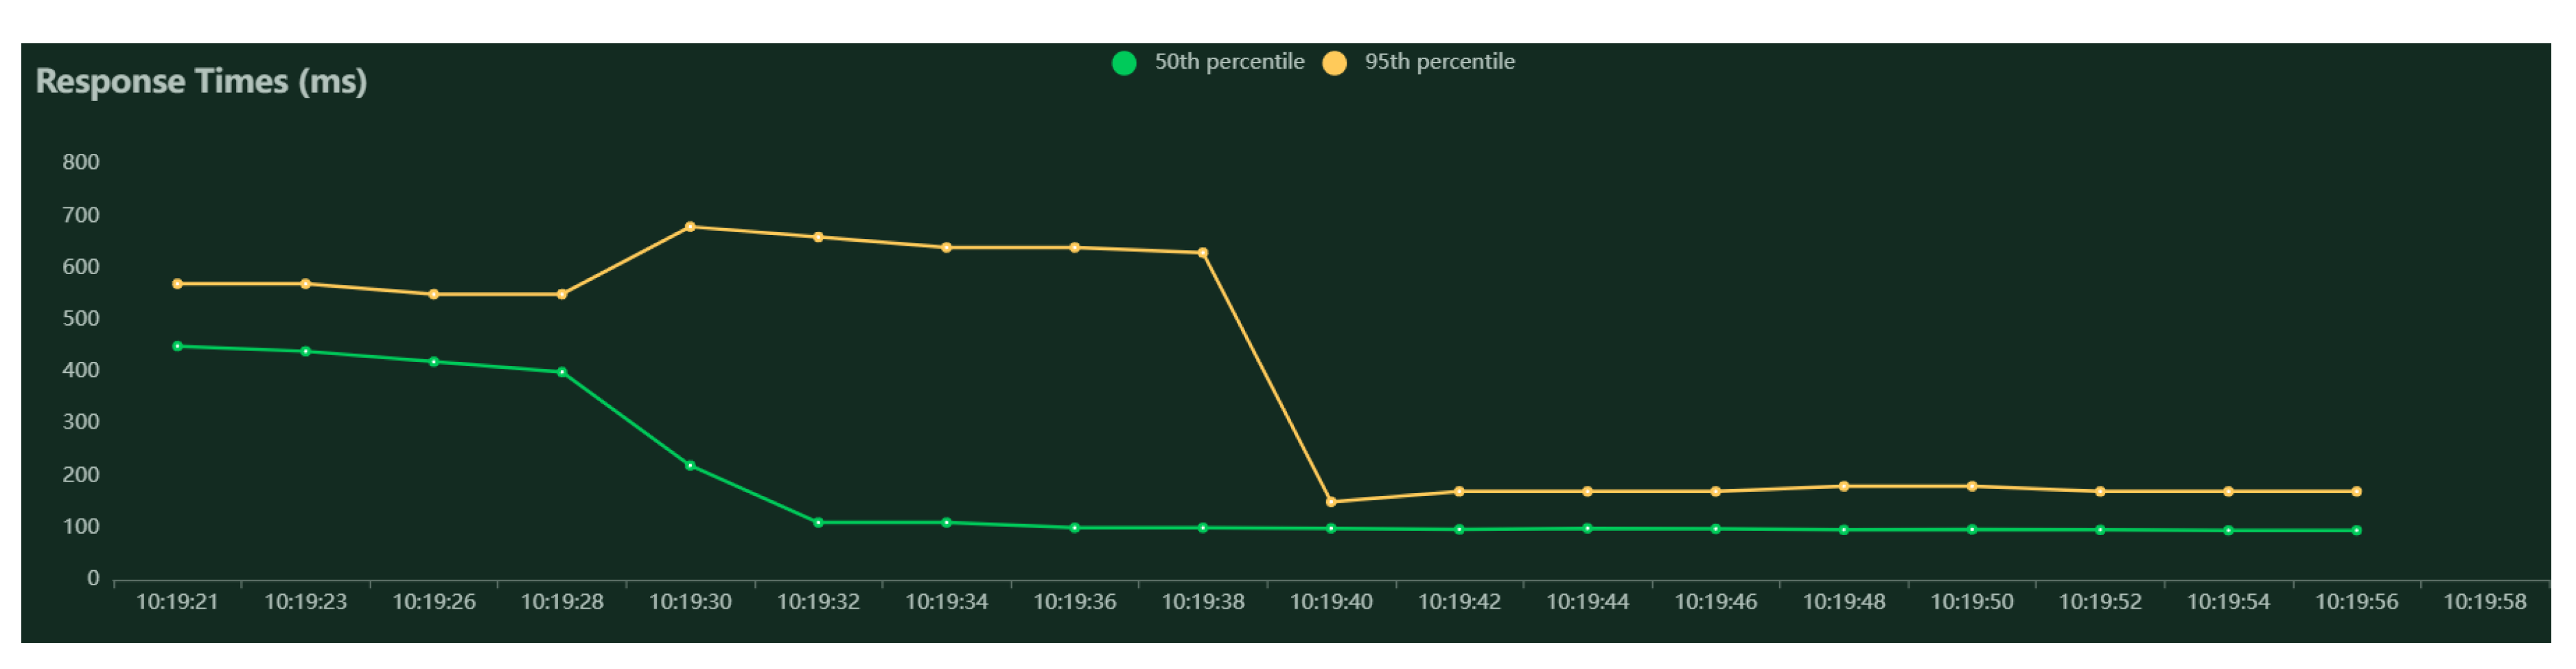The height and width of the screenshot is (669, 2576).
Task: Click the green 50th percentile legend dot
Action: (x=1124, y=63)
